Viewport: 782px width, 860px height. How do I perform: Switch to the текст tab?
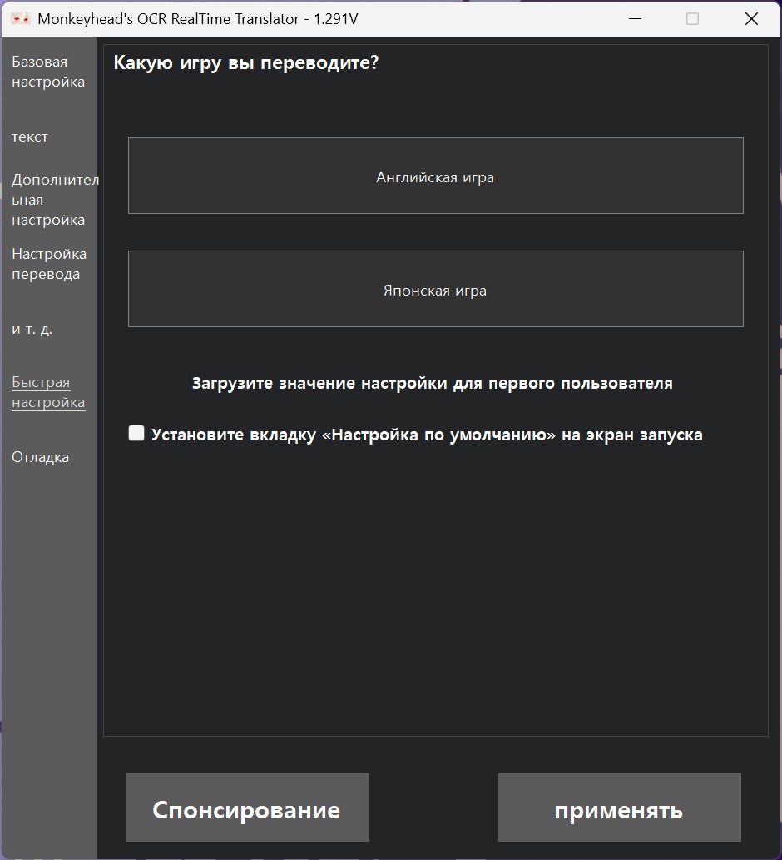(x=30, y=137)
